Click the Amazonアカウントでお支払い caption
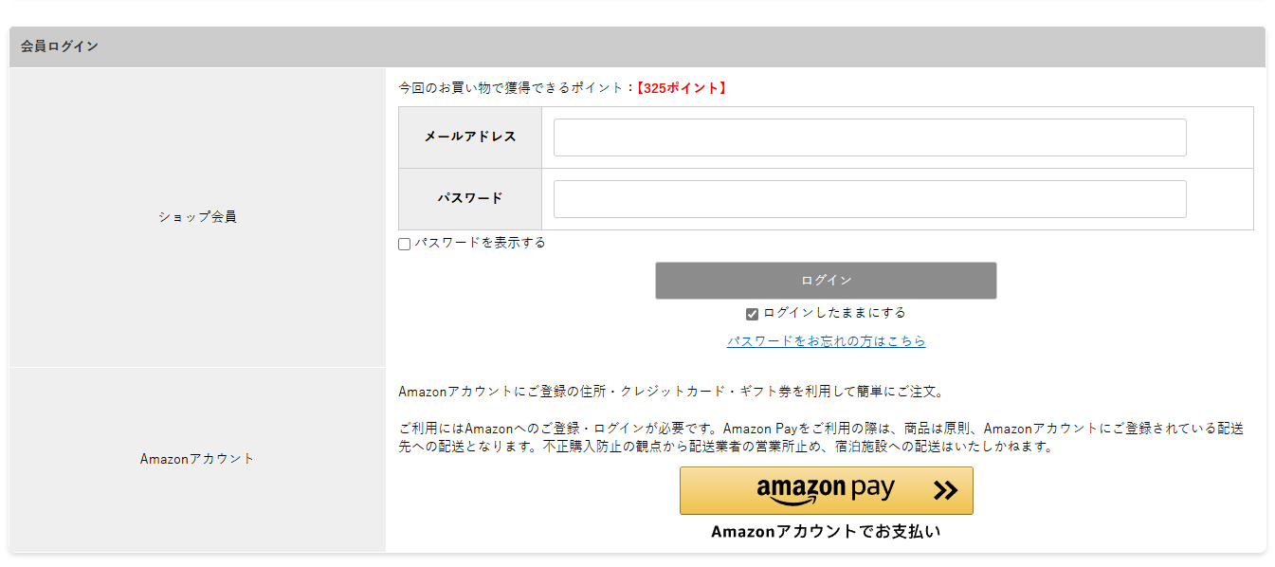Screen dimensions: 1275x567 (x=826, y=532)
